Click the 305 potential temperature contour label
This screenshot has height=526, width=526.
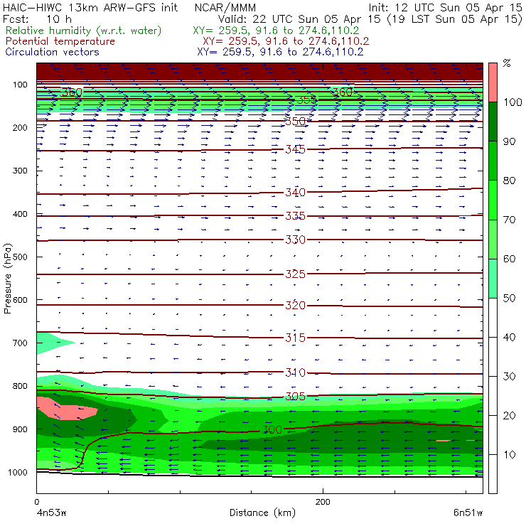click(295, 397)
